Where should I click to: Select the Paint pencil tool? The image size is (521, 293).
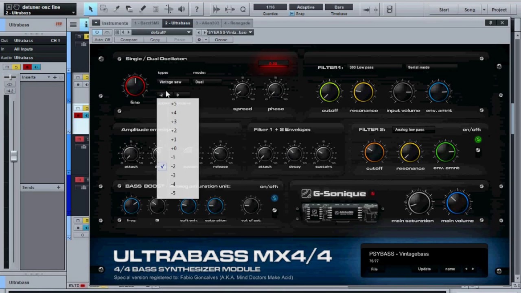tap(142, 9)
